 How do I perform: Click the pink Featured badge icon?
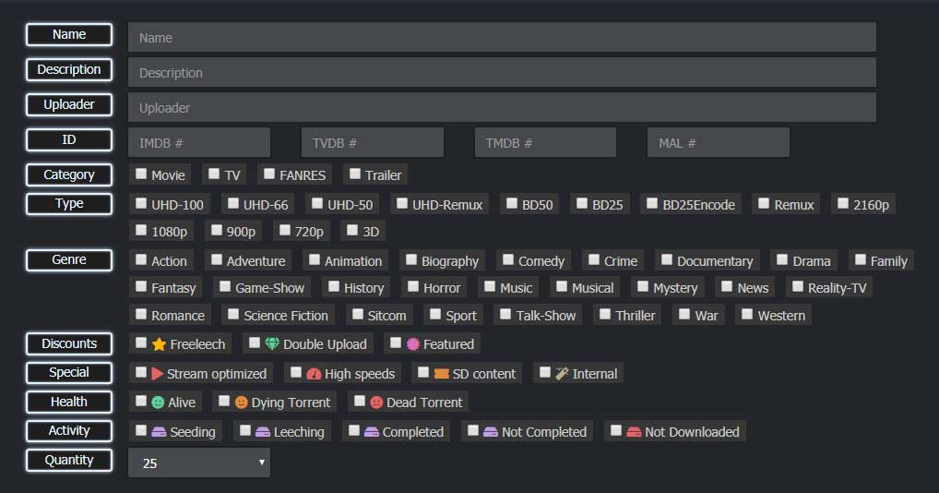[411, 344]
